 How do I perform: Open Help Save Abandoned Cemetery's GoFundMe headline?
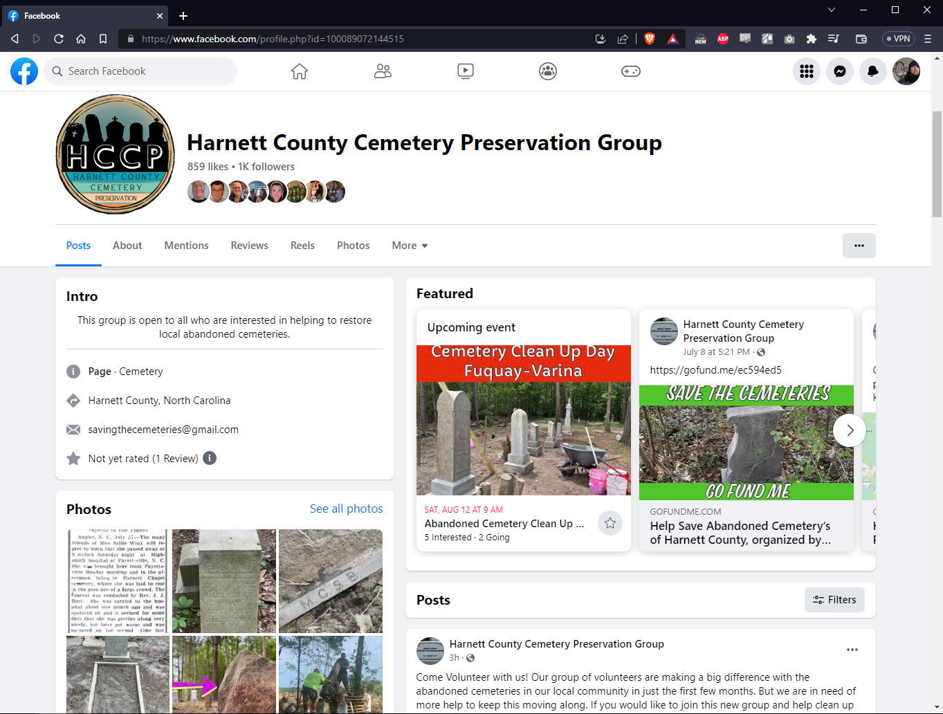pyautogui.click(x=740, y=533)
